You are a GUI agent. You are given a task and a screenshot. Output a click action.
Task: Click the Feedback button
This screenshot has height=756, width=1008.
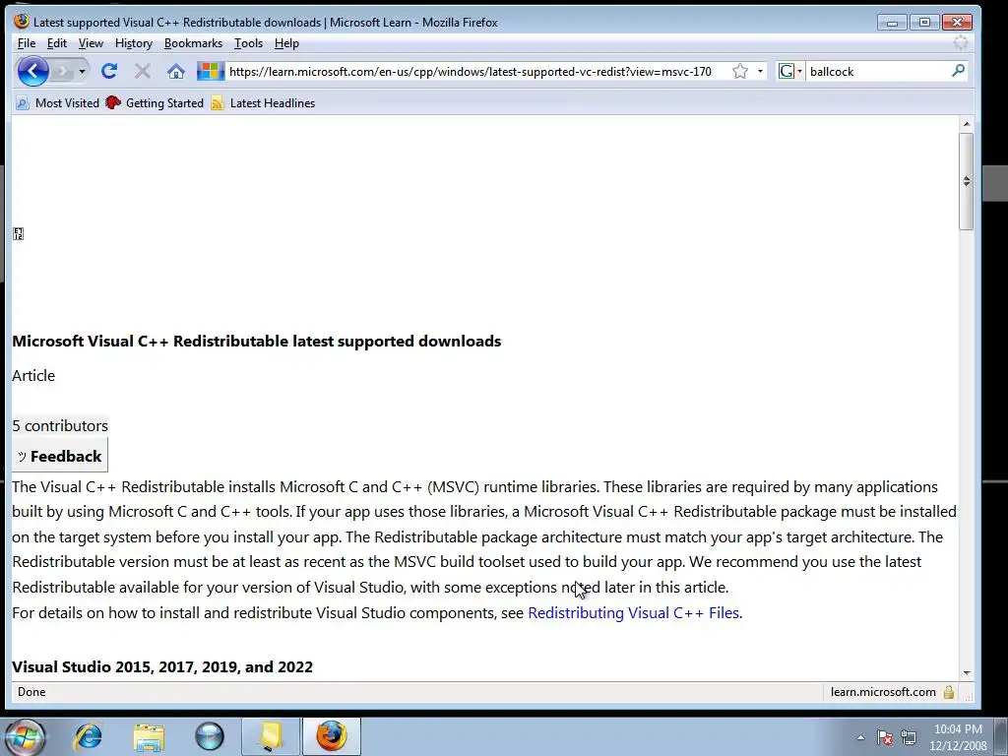[x=60, y=456]
